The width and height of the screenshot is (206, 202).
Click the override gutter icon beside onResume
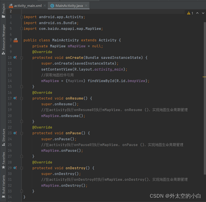coord(15,98)
